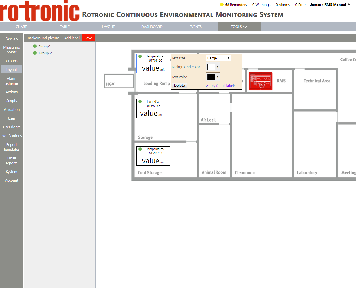Open Report templates in the sidebar
This screenshot has width=356, height=288.
click(x=12, y=147)
